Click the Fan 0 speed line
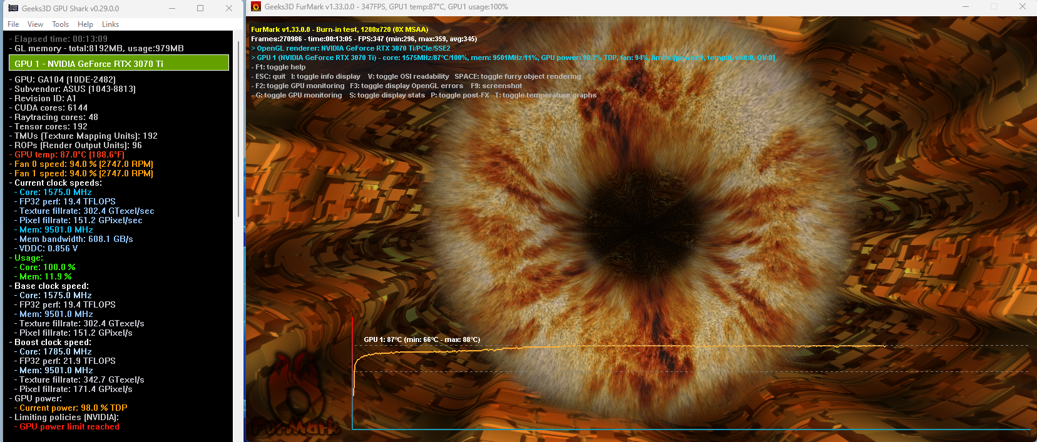The image size is (1037, 442). [81, 164]
